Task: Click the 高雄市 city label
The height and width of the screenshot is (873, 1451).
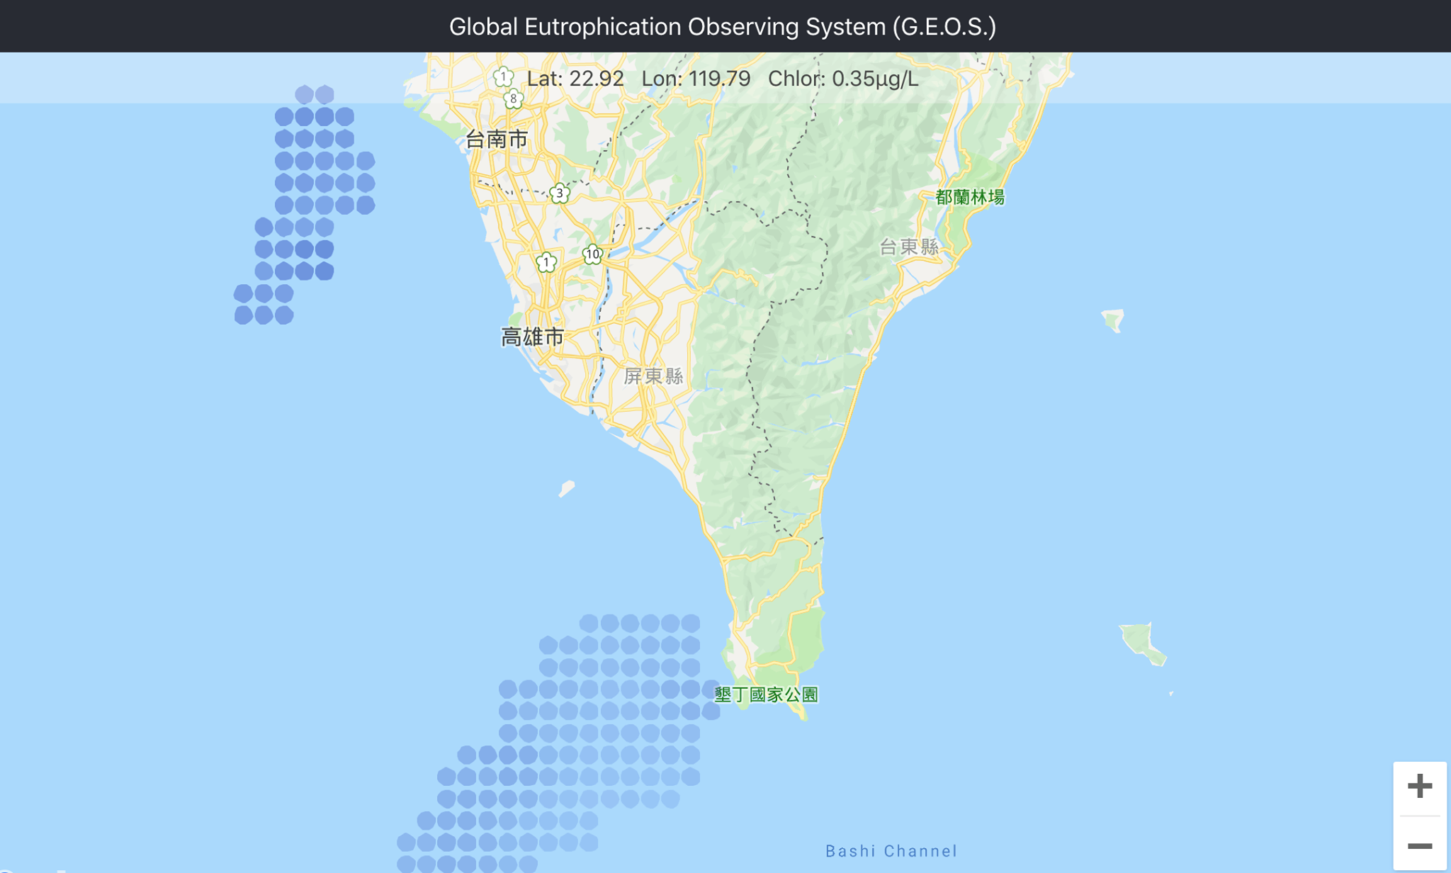Action: (x=533, y=337)
